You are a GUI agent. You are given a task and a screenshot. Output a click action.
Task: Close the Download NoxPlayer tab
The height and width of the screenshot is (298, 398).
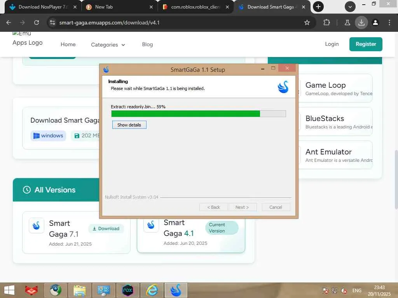pyautogui.click(x=75, y=7)
